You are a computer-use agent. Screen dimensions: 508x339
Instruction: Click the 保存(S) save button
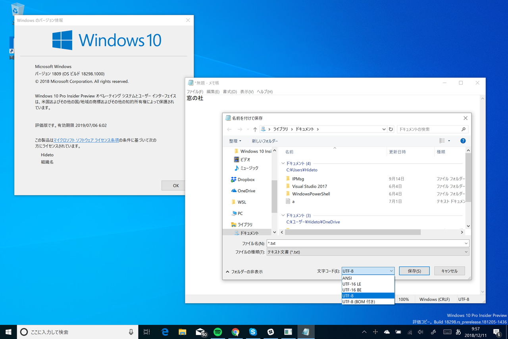coord(414,271)
